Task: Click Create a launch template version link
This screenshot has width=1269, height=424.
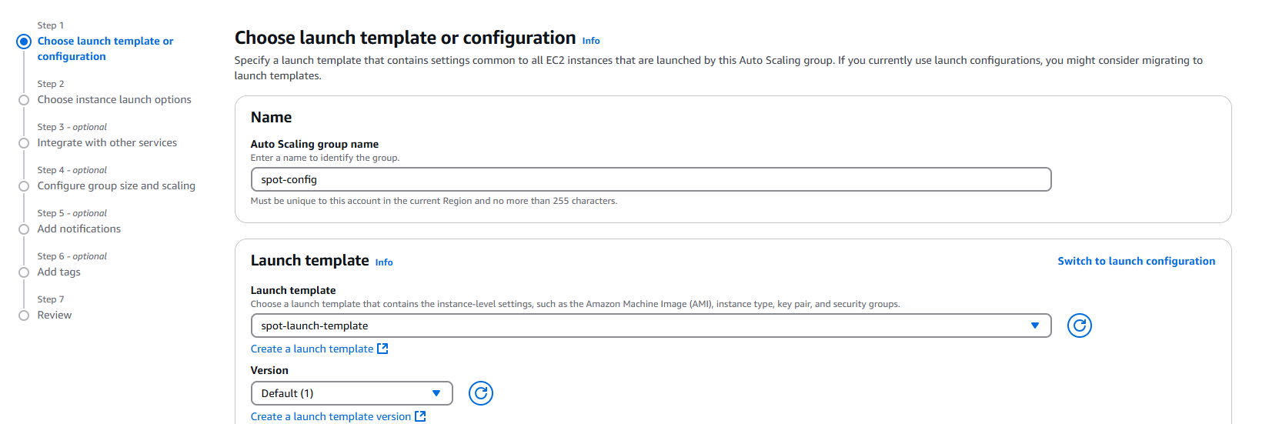Action: [330, 416]
